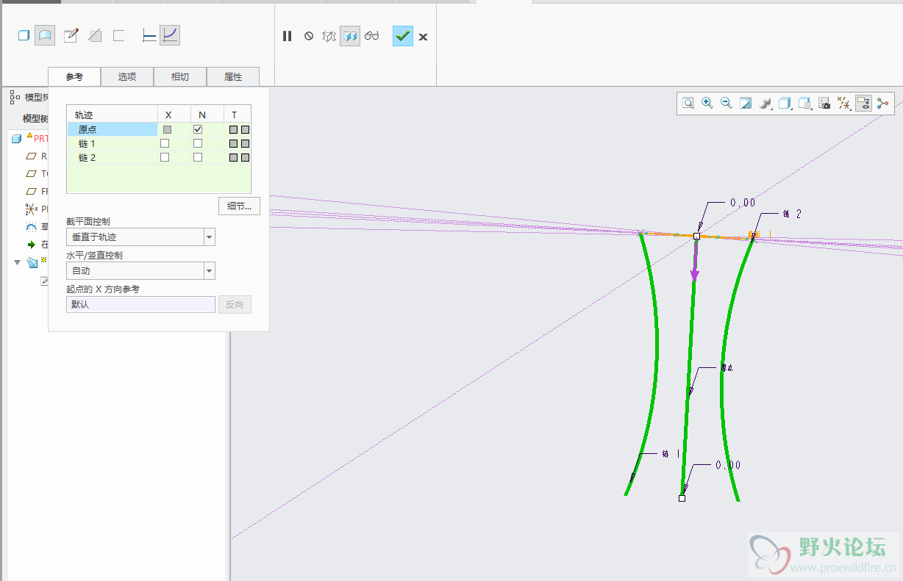
Task: Open the 相切 tab
Action: pyautogui.click(x=180, y=77)
